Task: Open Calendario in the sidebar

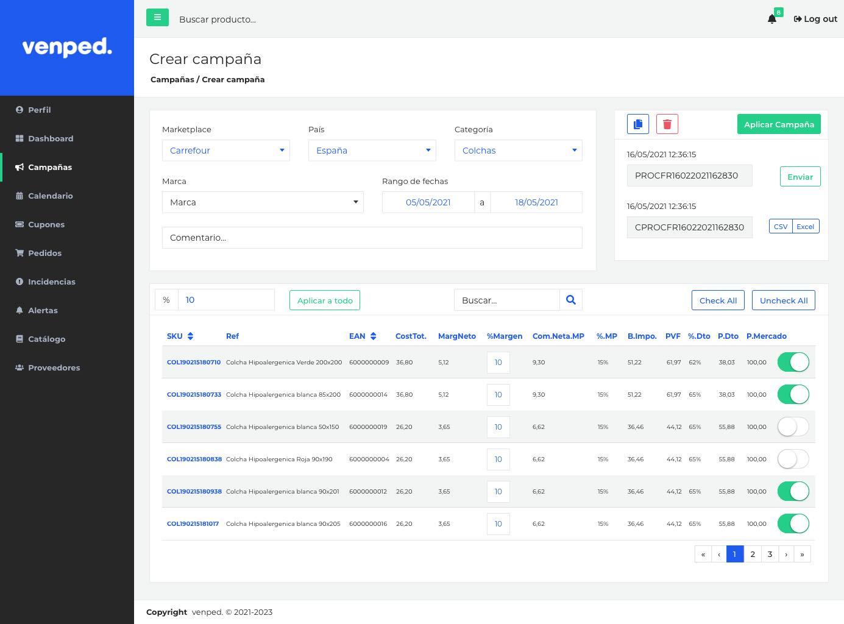Action: [x=50, y=196]
